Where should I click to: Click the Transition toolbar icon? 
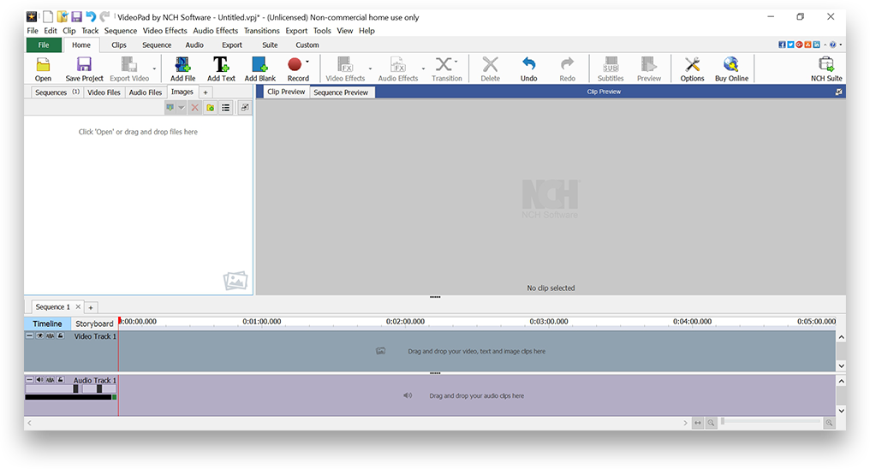click(444, 65)
